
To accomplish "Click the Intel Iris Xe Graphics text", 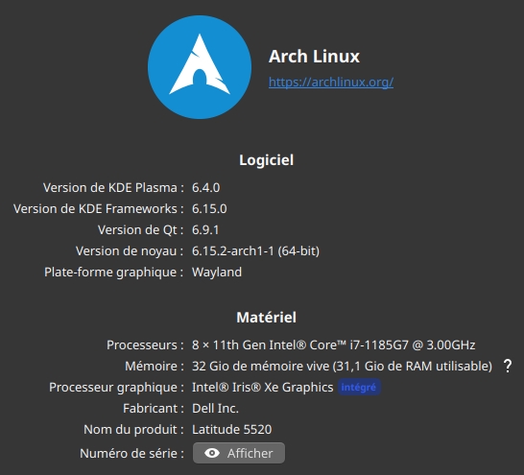I will (x=263, y=387).
